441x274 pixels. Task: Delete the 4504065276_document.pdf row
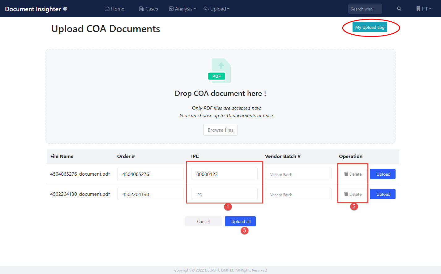[x=353, y=174]
